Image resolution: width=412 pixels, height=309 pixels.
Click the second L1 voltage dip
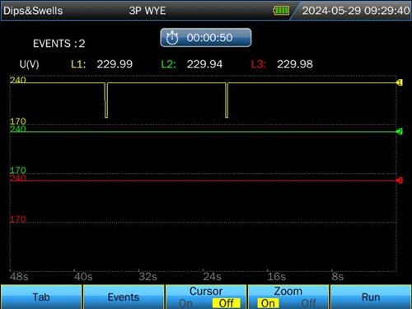[227, 101]
